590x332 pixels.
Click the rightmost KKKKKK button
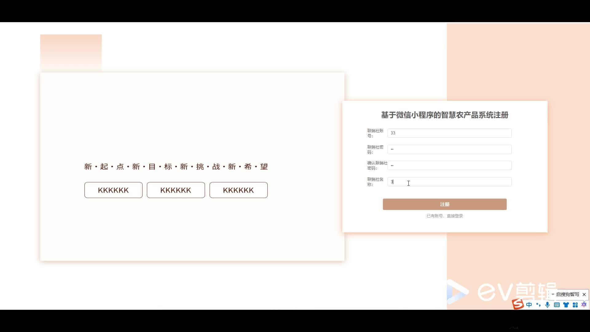(238, 190)
